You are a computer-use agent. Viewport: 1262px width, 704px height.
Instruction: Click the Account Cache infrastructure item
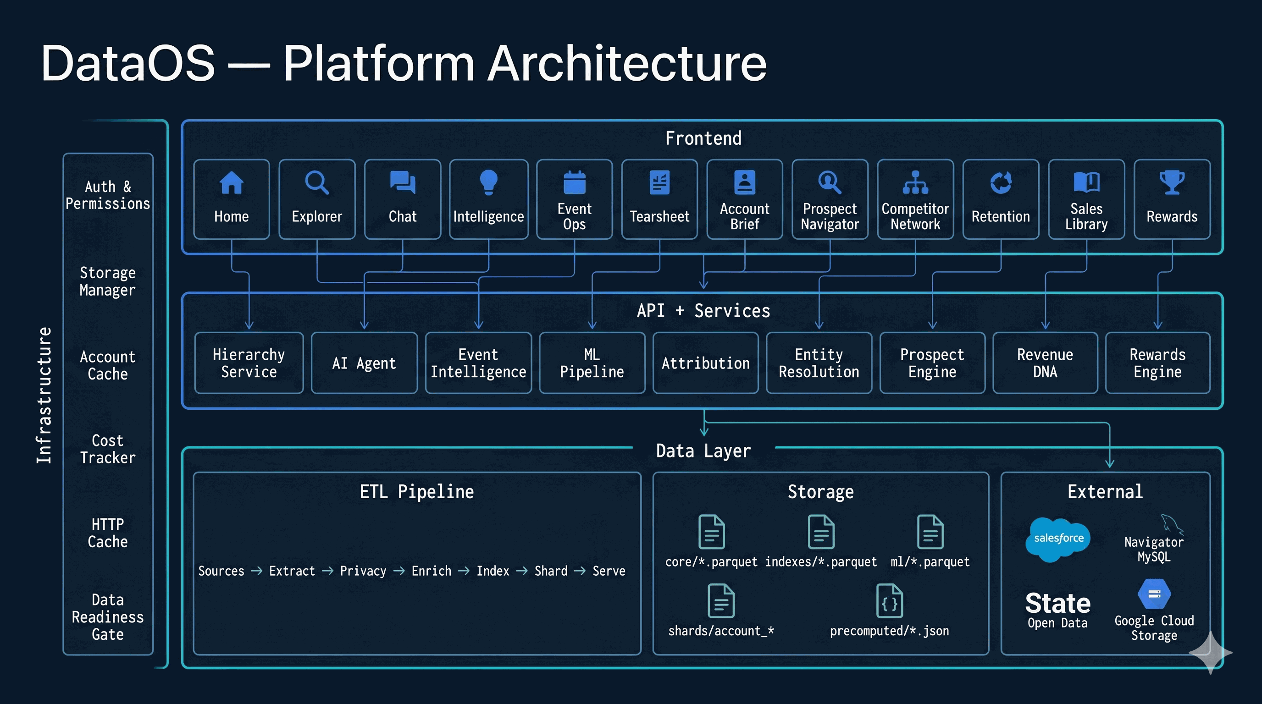[108, 365]
